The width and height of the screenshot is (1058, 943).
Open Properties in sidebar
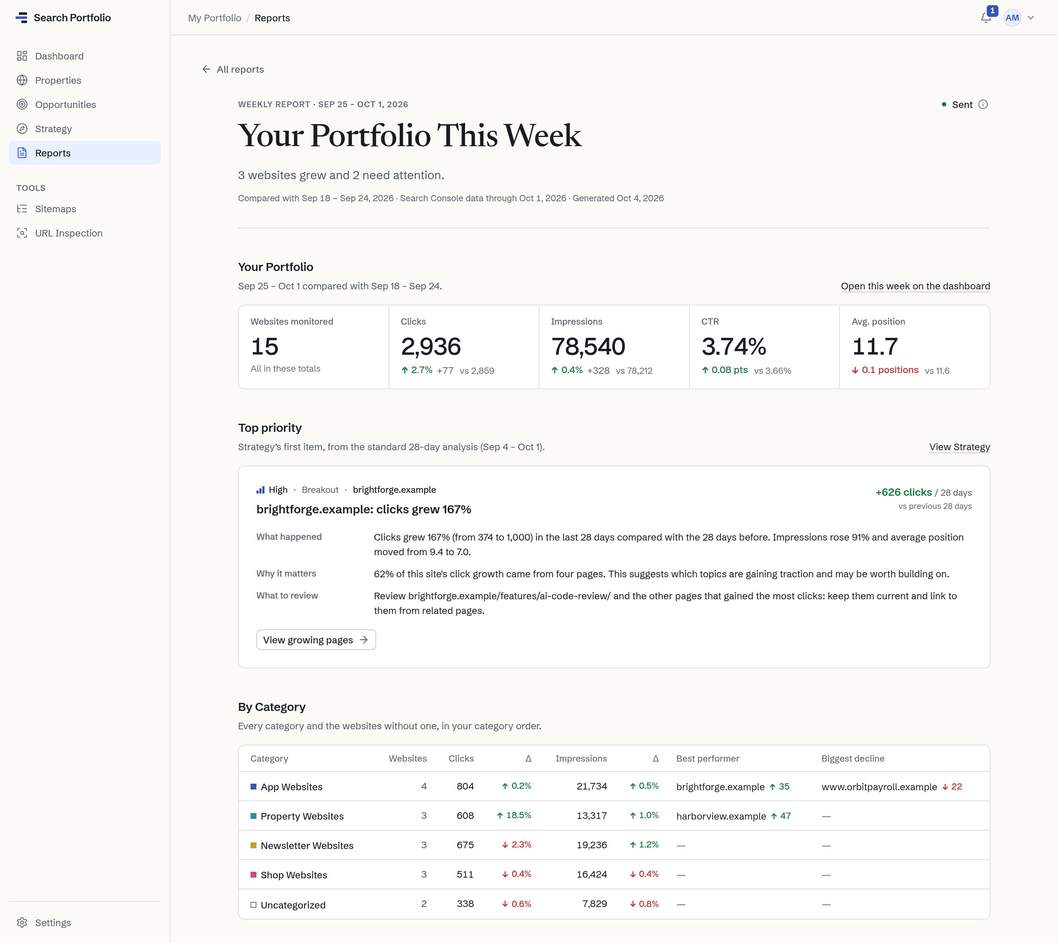[x=85, y=80]
